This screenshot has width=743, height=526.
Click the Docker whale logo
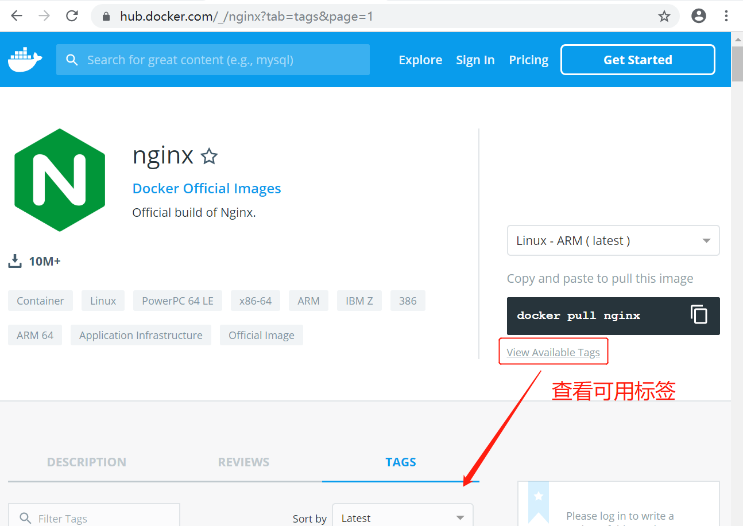pos(25,60)
